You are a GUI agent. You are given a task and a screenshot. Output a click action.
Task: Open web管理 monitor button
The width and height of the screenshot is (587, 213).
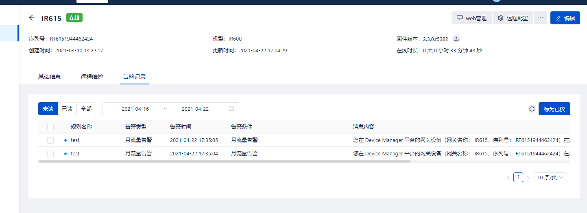(x=471, y=18)
